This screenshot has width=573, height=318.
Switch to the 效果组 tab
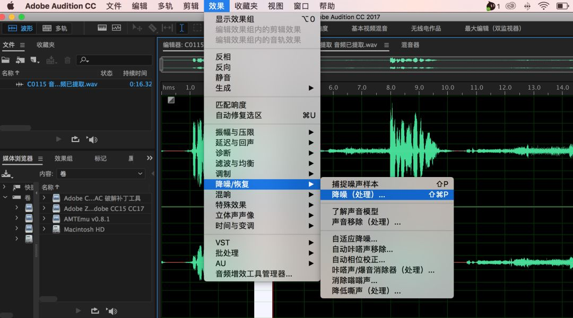coord(64,158)
